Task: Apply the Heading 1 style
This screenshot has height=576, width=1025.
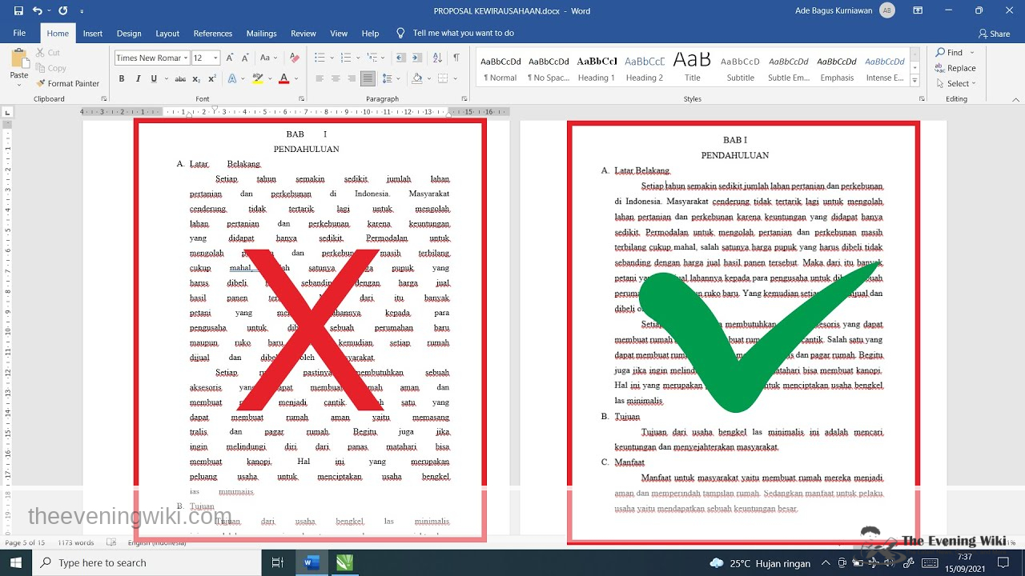Action: pyautogui.click(x=597, y=67)
